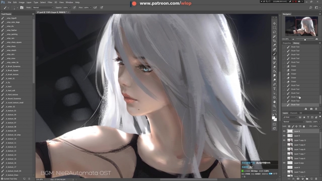Select the Paint Bucket tool
Viewport: 322px width, 181px height.
(x=275, y=71)
